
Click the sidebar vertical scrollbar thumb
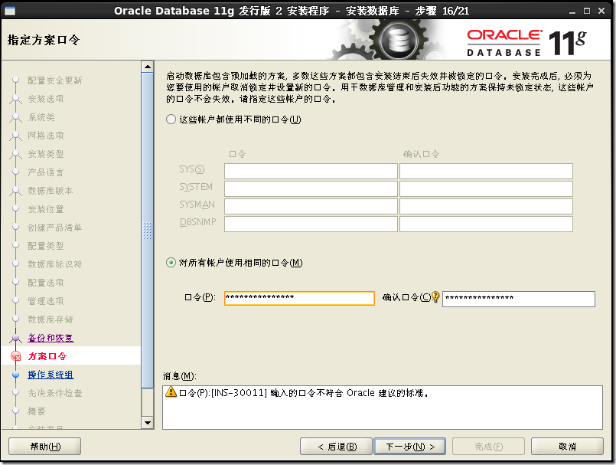[148, 231]
